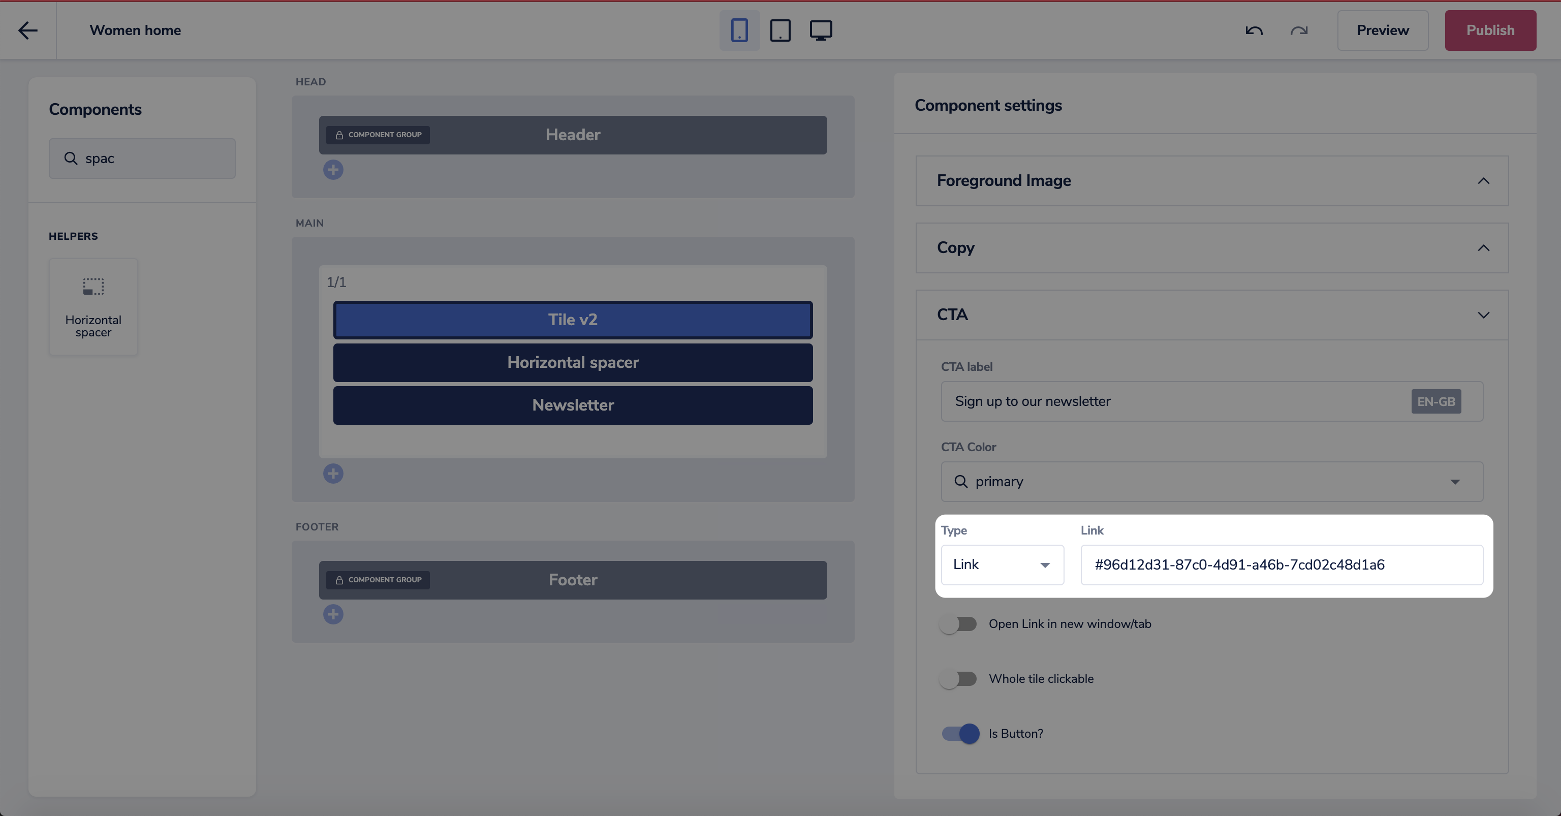Enable Open Link in new window/tab

click(958, 624)
